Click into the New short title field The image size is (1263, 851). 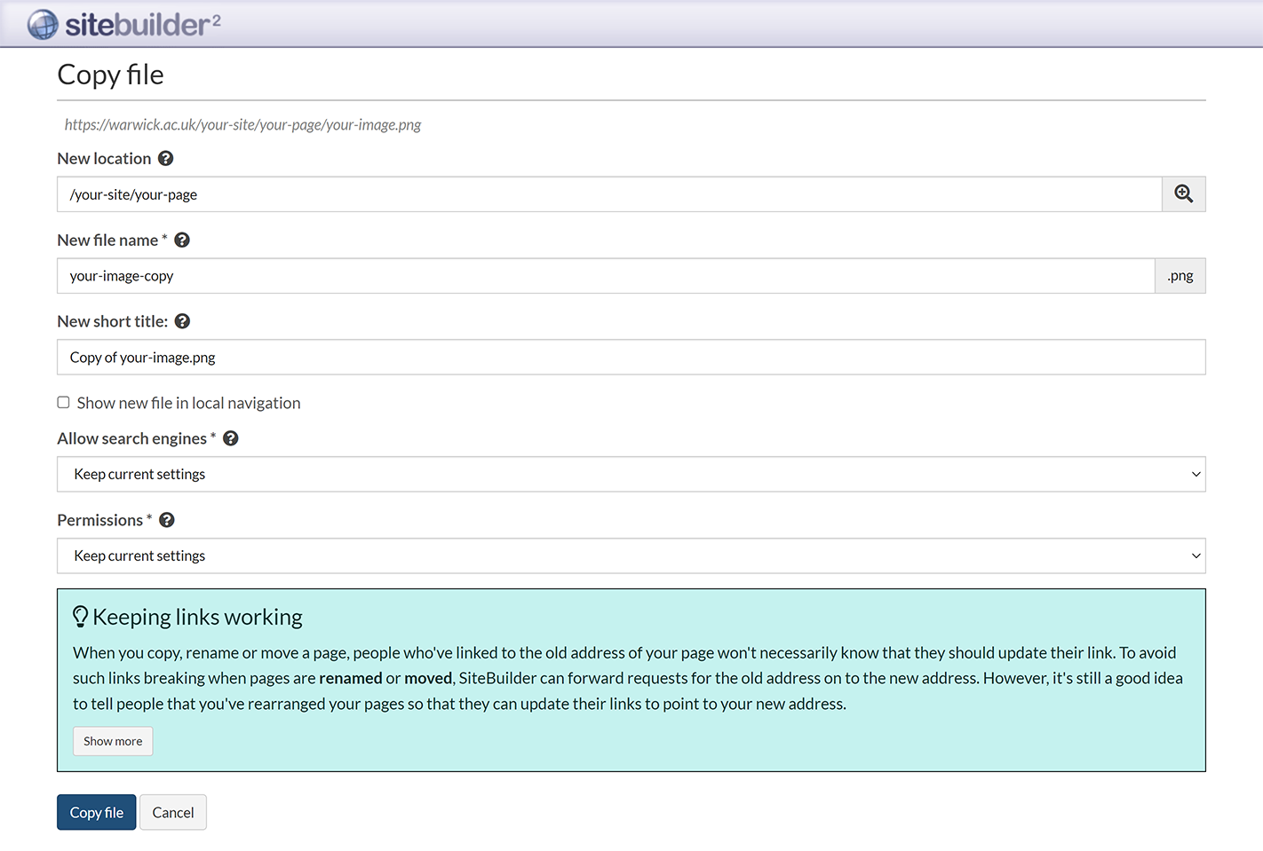[631, 358]
